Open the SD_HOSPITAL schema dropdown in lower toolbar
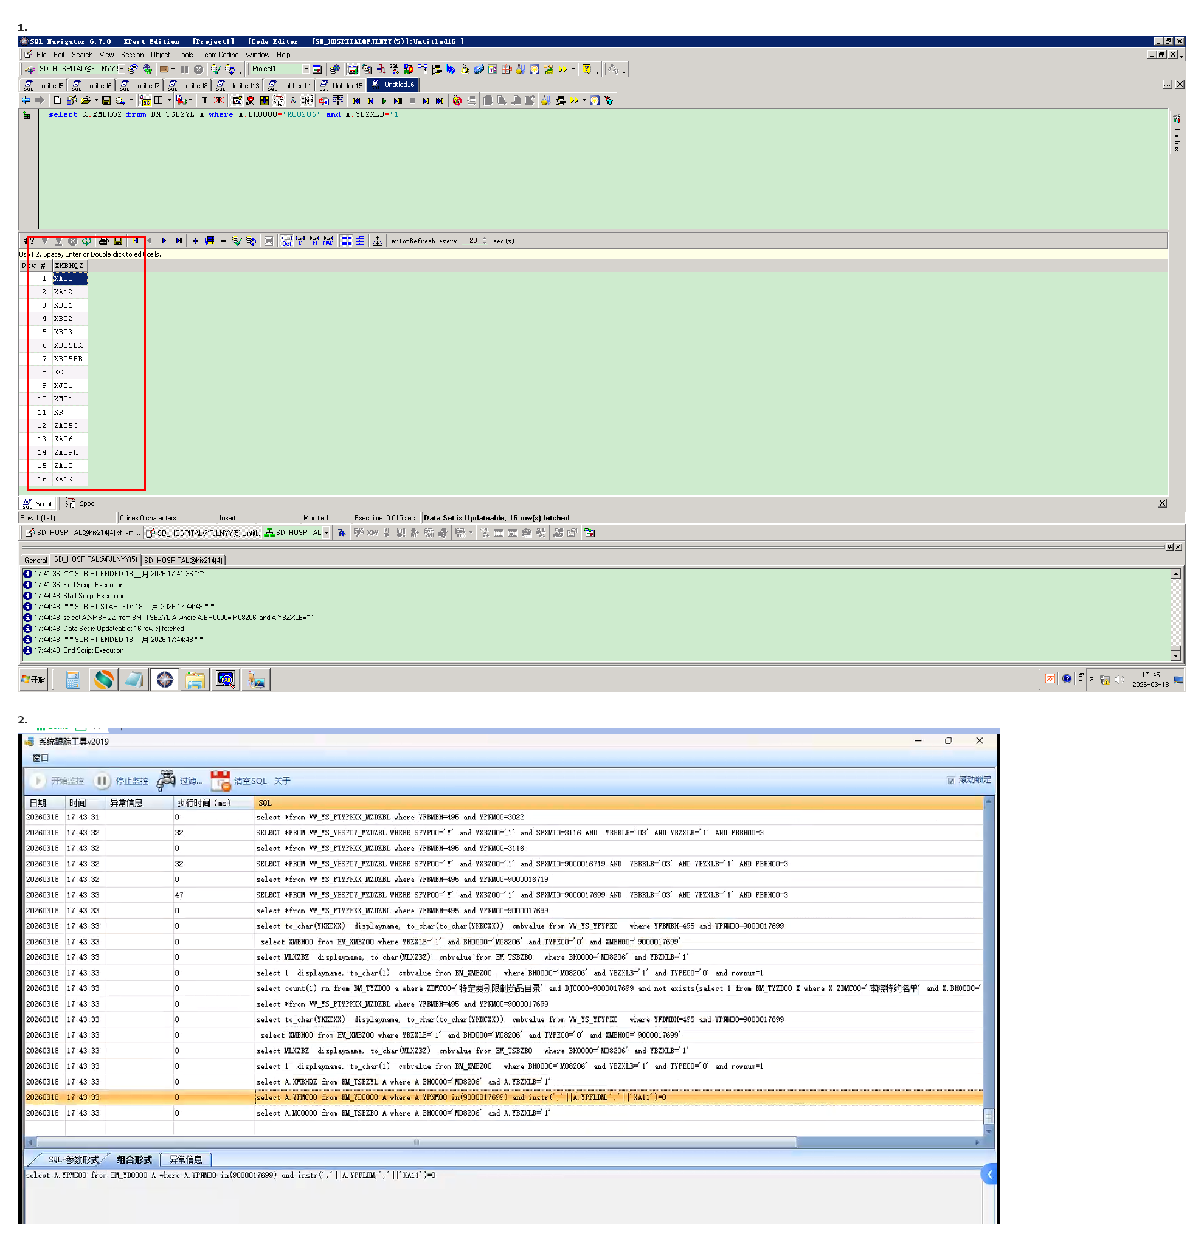The width and height of the screenshot is (1204, 1242). point(326,533)
